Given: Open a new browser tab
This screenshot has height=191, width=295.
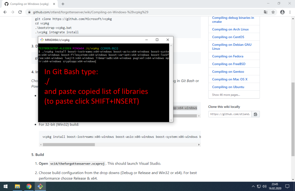Looking at the screenshot, I should pyautogui.click(x=63, y=4).
